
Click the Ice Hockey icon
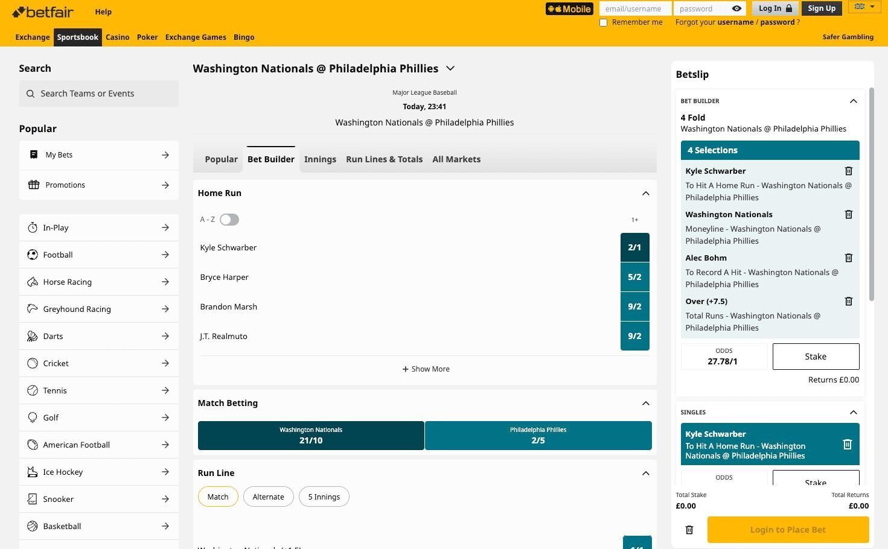pyautogui.click(x=33, y=472)
